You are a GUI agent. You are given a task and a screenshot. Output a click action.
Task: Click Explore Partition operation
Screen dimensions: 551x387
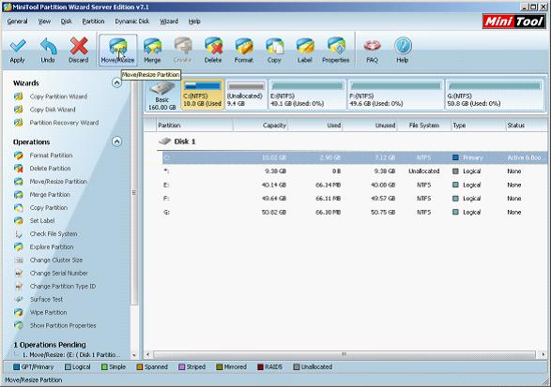[52, 247]
